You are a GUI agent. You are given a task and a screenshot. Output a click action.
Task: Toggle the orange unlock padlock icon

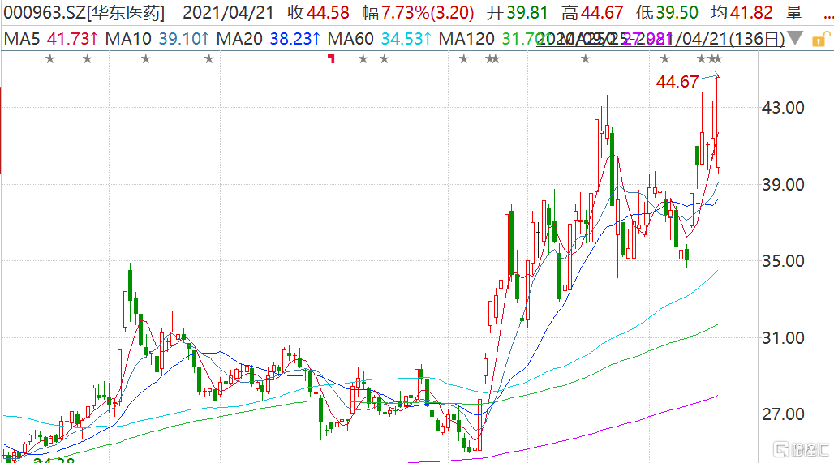821,39
